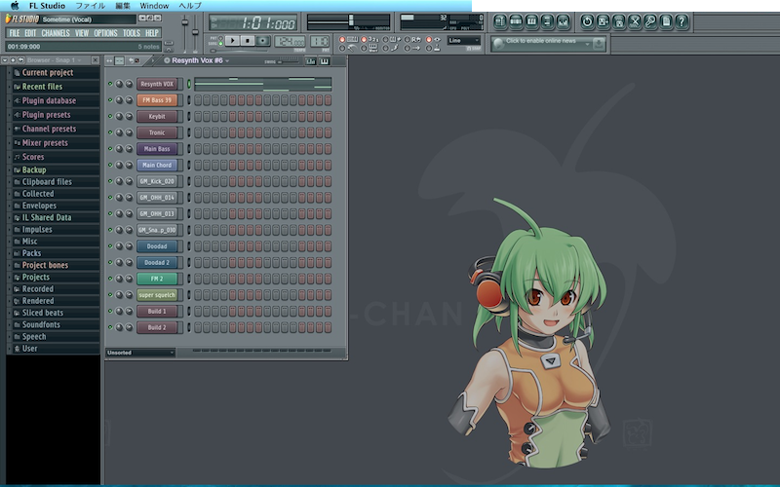Click the question mark help icon
The height and width of the screenshot is (487, 780).
coord(682,21)
